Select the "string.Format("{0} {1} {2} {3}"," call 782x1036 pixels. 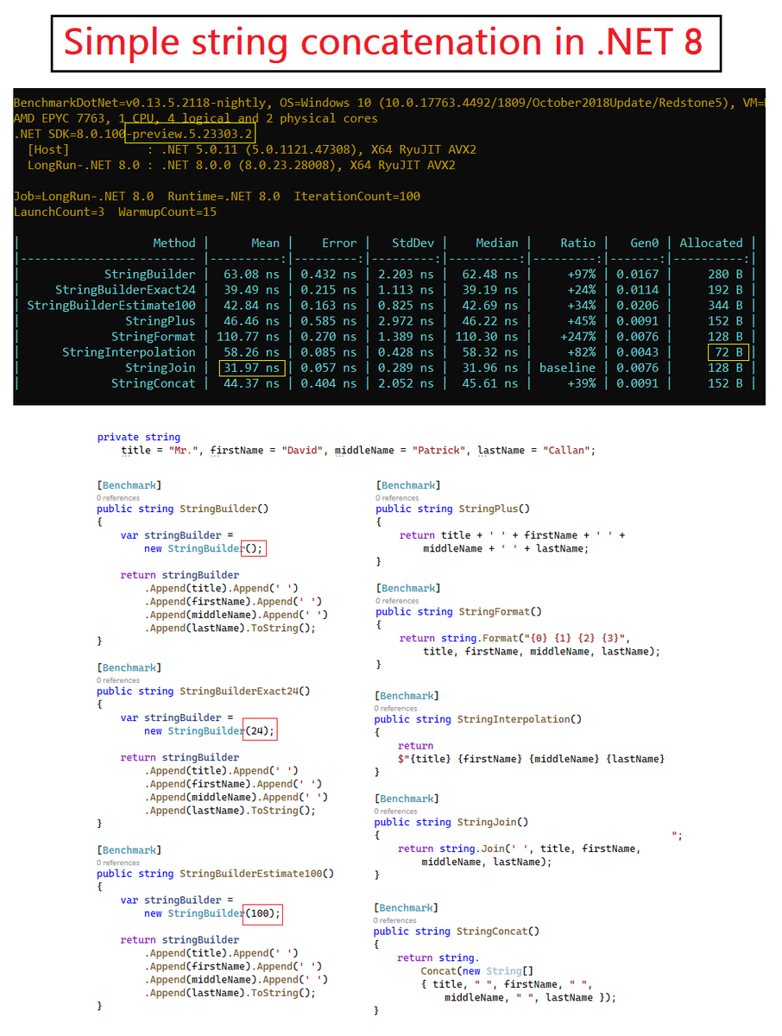[x=536, y=638]
